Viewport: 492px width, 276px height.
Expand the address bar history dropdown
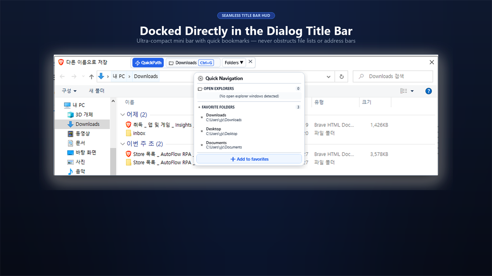coord(328,77)
